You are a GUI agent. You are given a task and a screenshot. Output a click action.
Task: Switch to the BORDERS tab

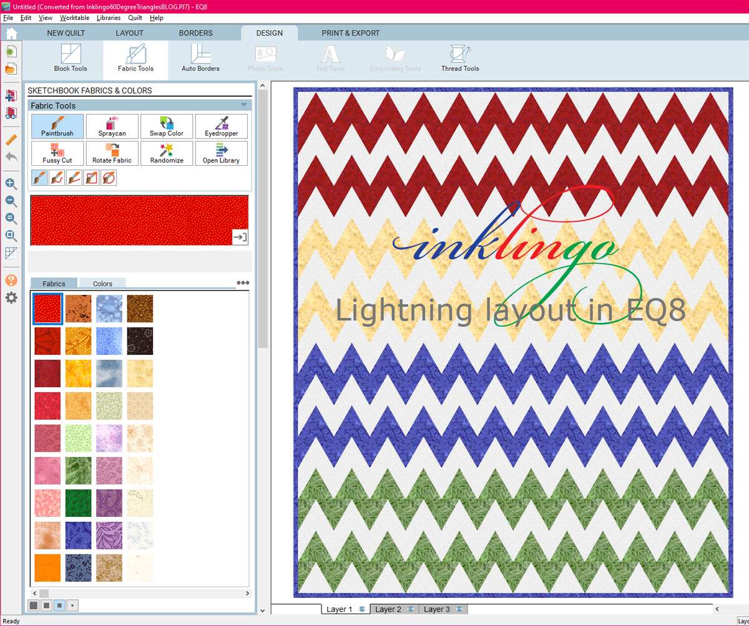point(196,33)
